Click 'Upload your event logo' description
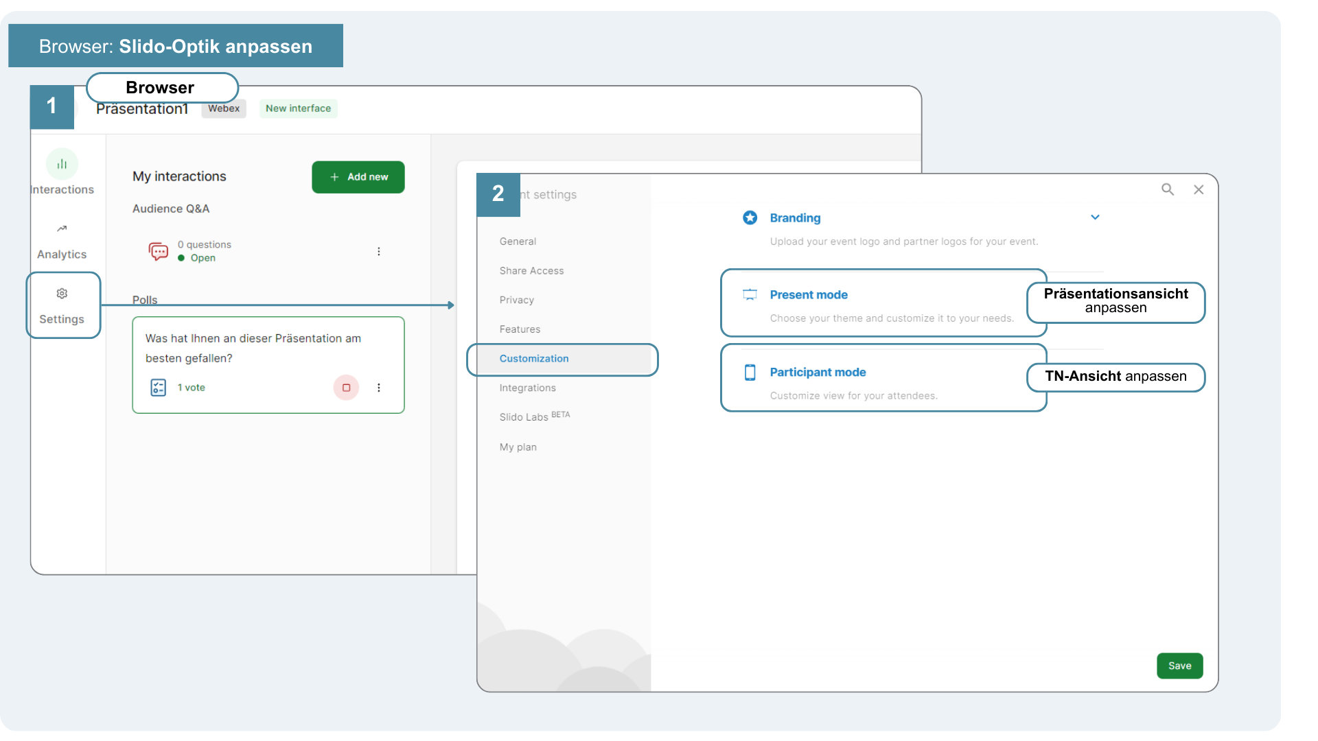This screenshot has width=1318, height=741. pyautogui.click(x=904, y=242)
